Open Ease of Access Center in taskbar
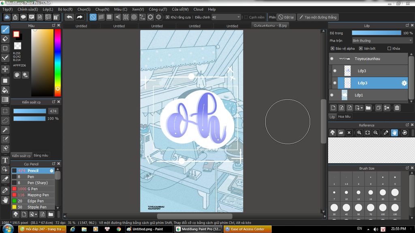The height and width of the screenshot is (233, 415). tap(248, 229)
